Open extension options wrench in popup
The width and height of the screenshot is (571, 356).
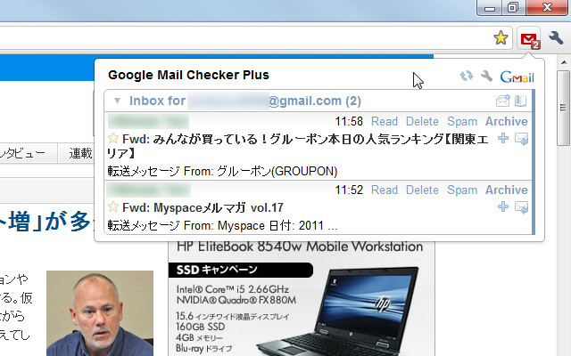coord(486,76)
